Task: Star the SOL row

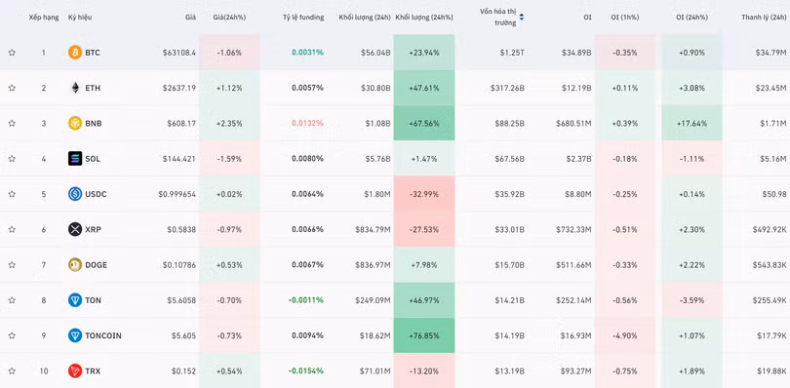Action: coord(12,159)
